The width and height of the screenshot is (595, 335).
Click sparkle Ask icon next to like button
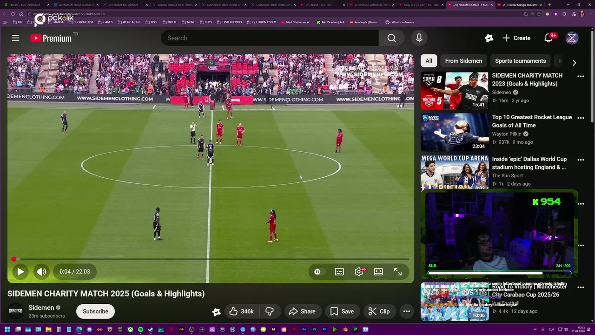(216, 312)
